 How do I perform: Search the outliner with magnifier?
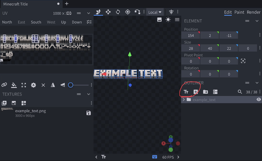click(x=240, y=92)
